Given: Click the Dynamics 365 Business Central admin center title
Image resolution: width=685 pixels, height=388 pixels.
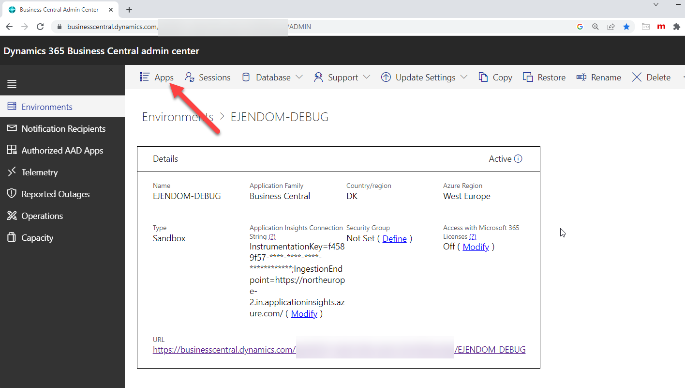Looking at the screenshot, I should 102,51.
